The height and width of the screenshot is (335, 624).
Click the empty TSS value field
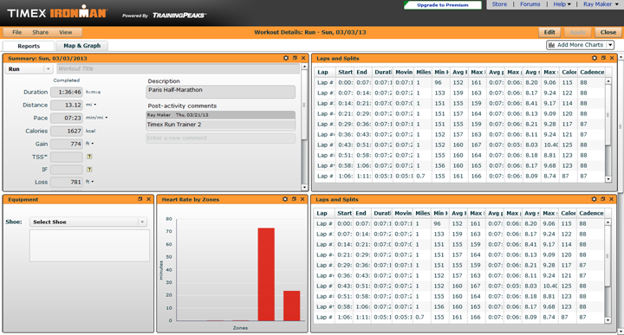click(67, 157)
